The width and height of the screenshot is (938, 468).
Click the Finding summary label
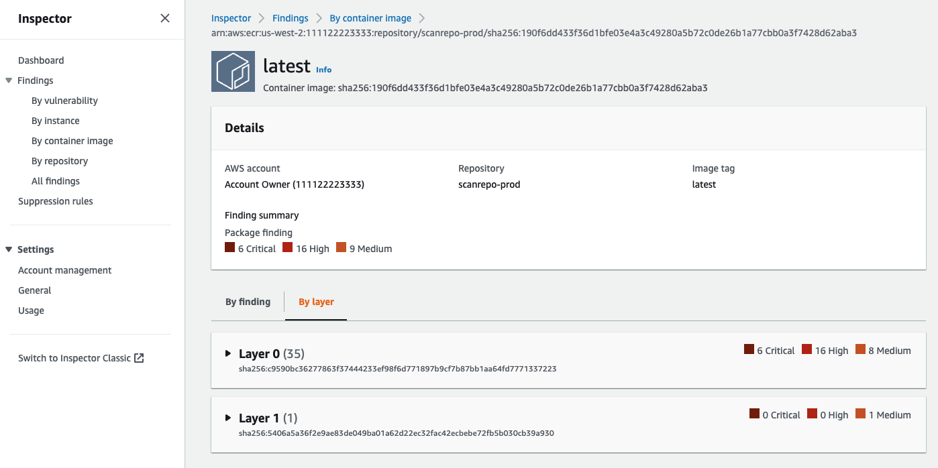262,215
